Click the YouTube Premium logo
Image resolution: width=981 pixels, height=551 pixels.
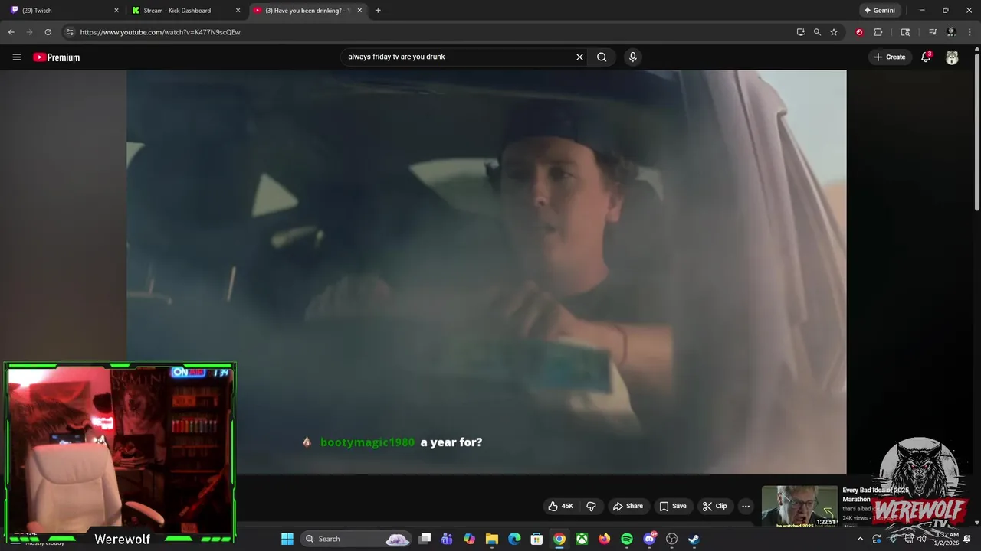tap(56, 57)
